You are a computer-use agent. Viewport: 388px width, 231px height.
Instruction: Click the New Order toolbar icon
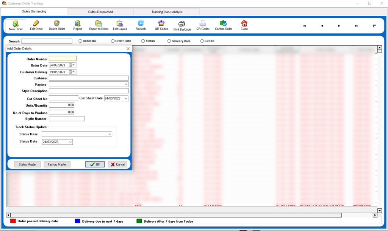[x=16, y=23]
